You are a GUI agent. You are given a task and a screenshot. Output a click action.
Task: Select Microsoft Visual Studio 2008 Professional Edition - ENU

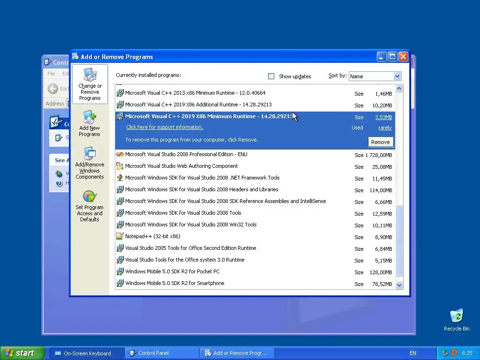(255, 155)
